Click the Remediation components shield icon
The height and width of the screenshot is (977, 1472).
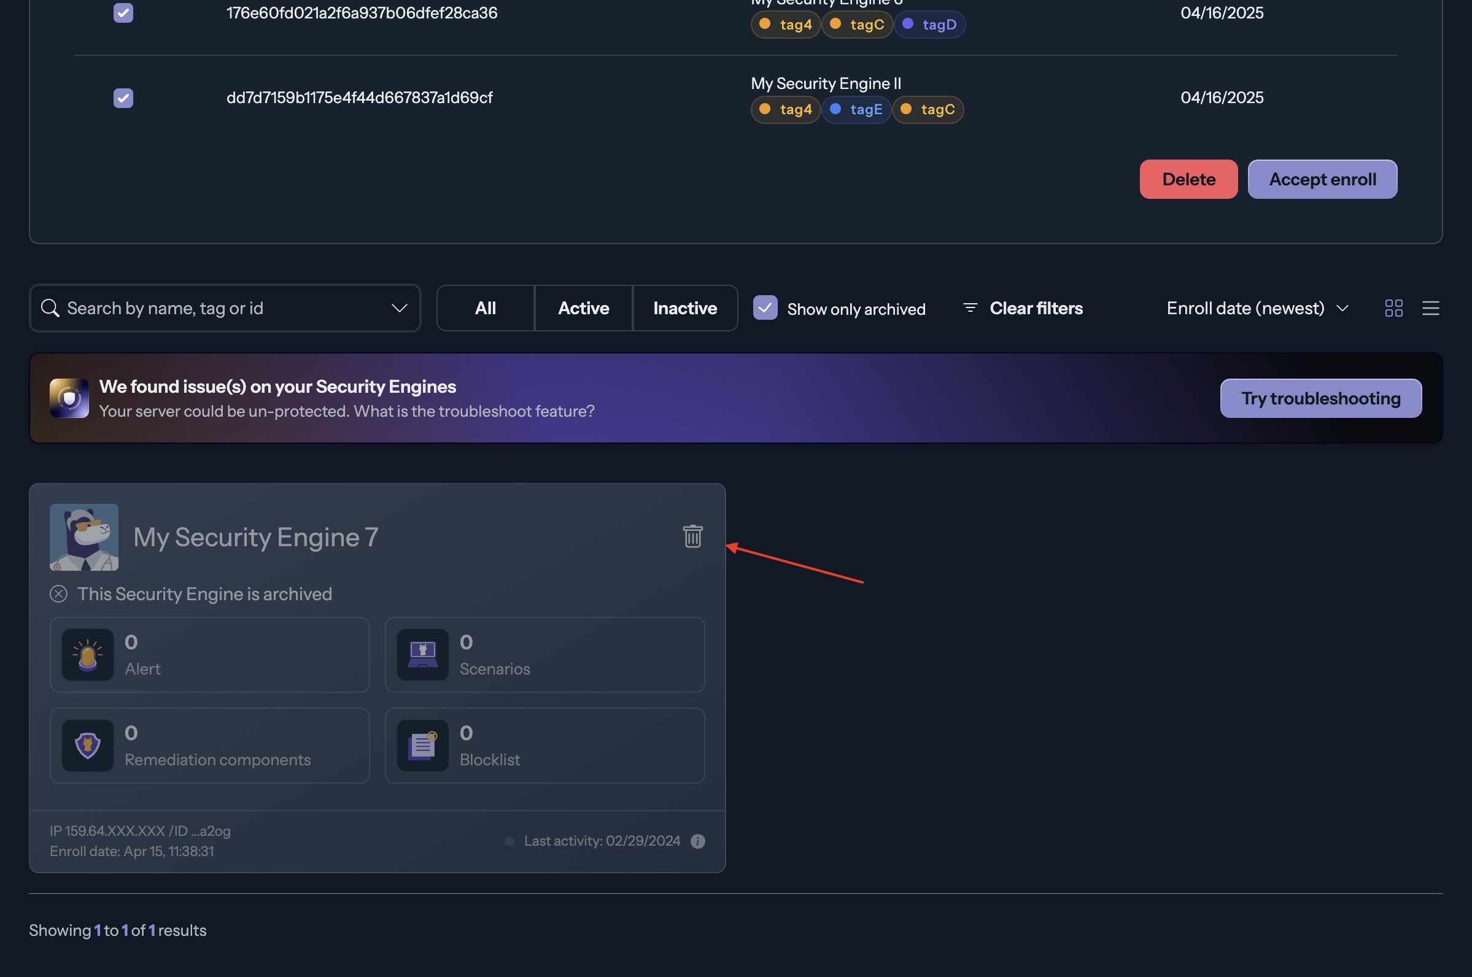pos(88,745)
